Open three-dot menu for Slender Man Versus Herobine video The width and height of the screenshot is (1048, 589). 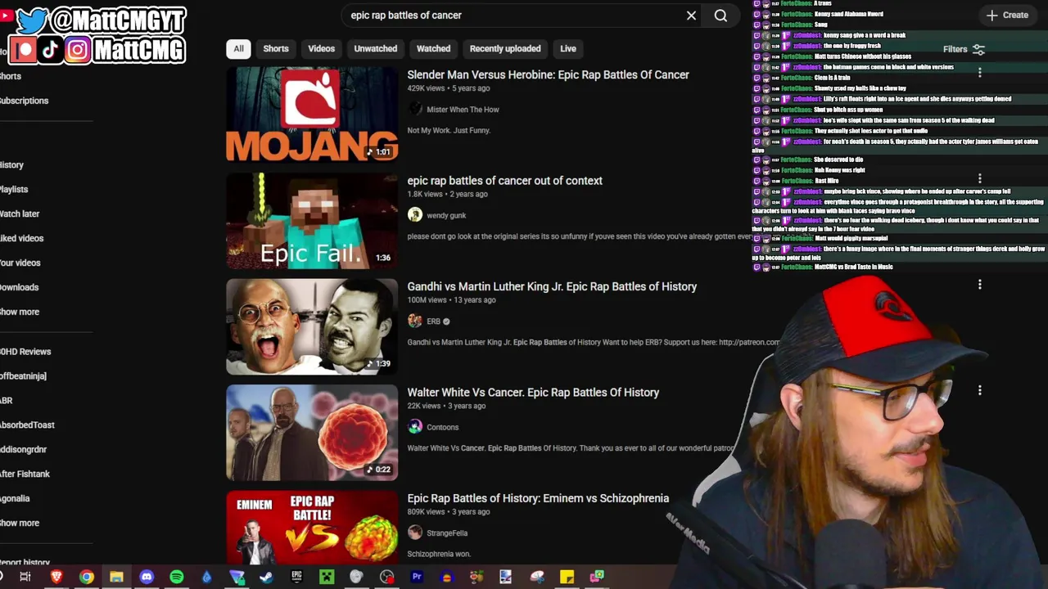[980, 73]
